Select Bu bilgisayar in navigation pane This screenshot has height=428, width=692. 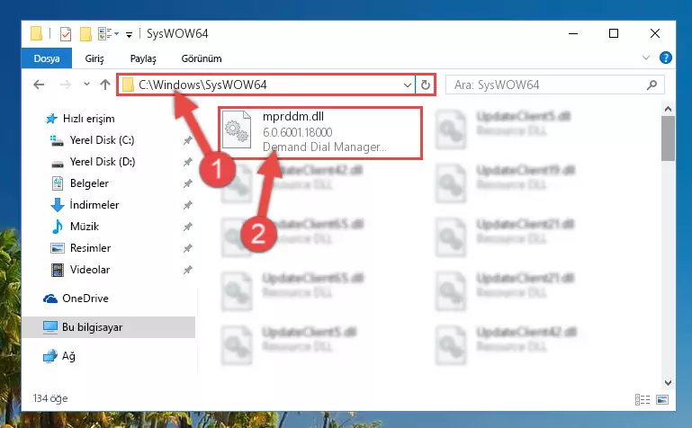(108, 327)
